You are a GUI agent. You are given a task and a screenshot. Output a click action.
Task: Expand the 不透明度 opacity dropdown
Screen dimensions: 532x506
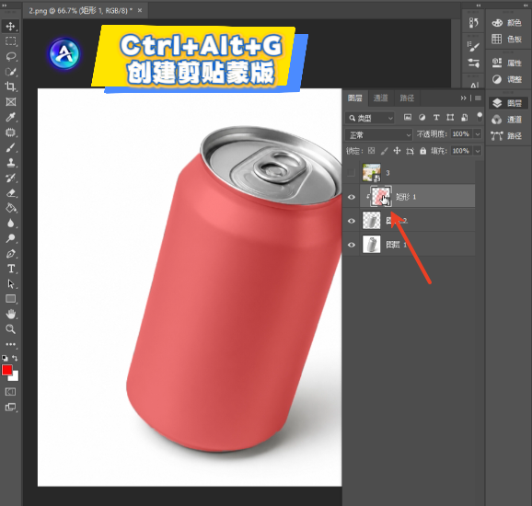tap(478, 134)
